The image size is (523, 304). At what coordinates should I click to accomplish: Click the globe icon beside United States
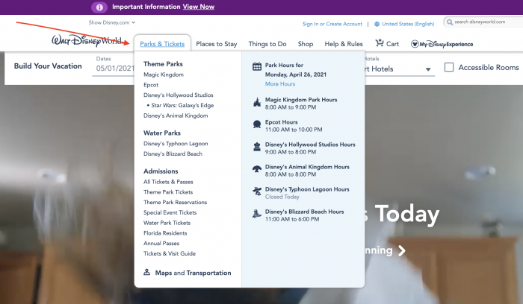coord(377,24)
